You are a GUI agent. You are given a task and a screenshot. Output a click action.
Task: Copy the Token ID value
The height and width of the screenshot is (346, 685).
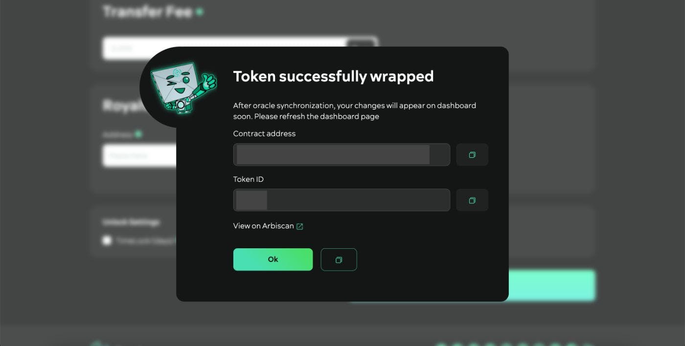[472, 200]
